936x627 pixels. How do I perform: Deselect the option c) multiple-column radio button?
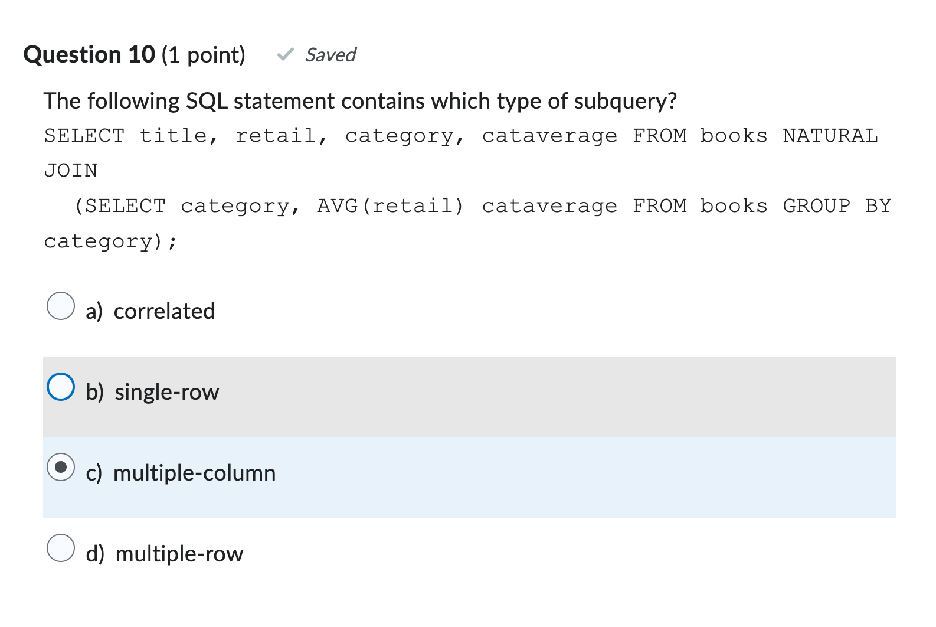pyautogui.click(x=60, y=467)
